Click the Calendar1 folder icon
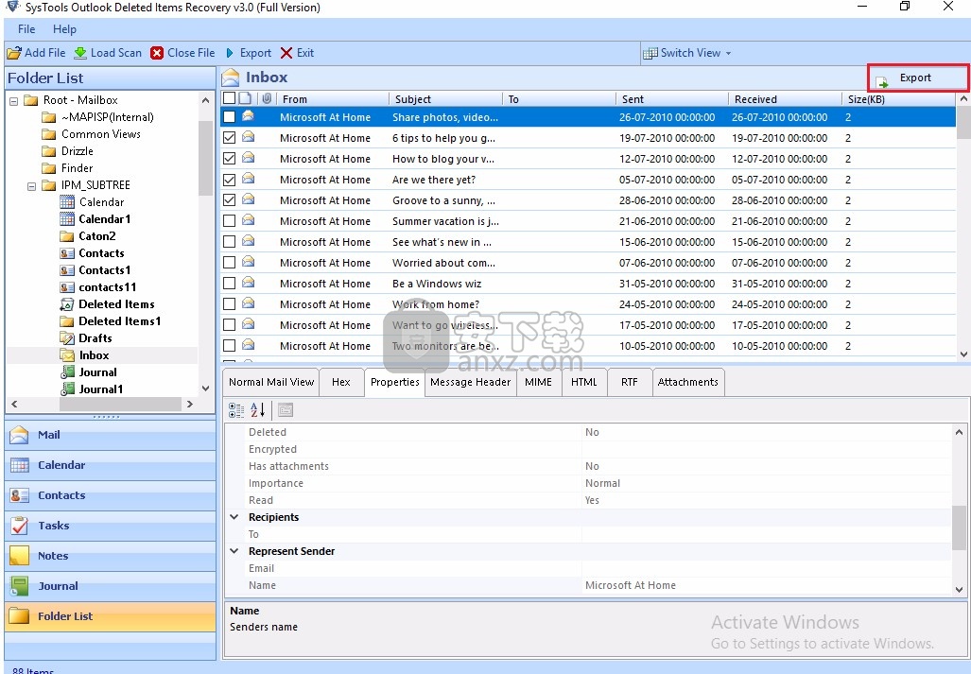 [67, 219]
